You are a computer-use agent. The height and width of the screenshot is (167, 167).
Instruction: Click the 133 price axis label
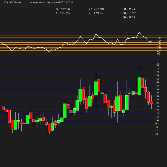point(157,100)
